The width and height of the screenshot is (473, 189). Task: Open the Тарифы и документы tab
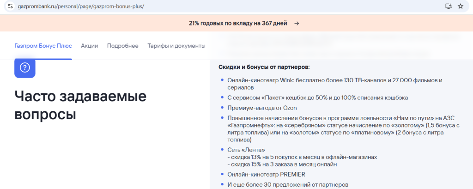click(x=176, y=46)
